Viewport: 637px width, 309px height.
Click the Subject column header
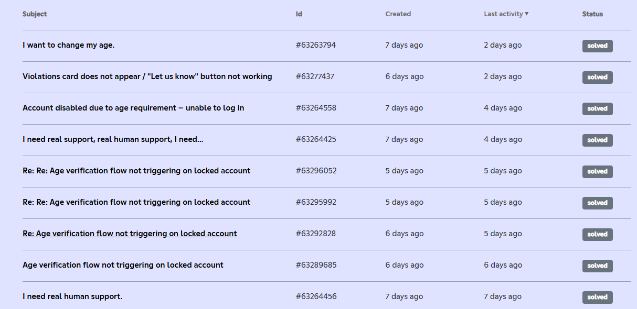35,14
